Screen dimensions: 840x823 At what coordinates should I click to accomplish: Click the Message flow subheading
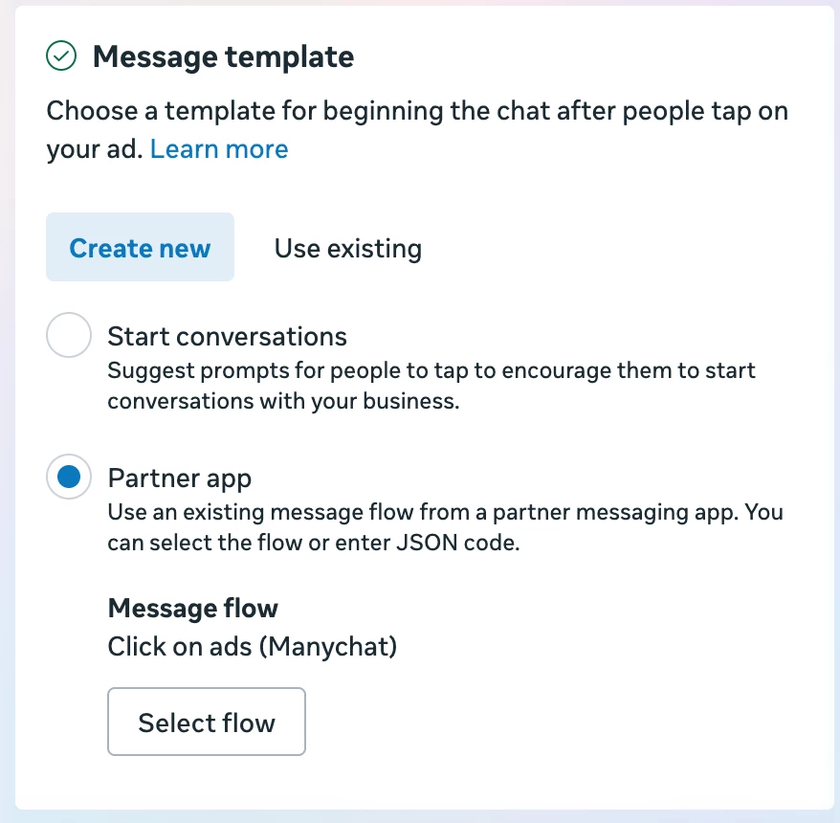tap(192, 608)
